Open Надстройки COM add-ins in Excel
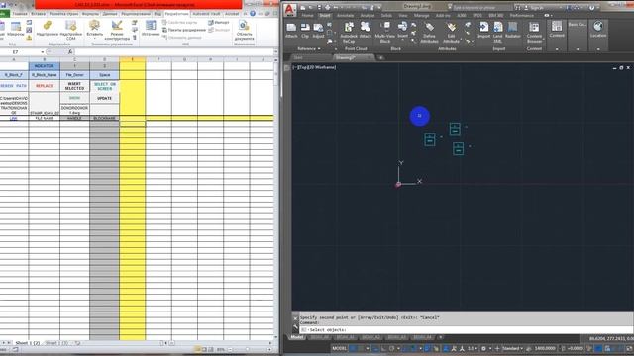The width and height of the screenshot is (634, 356). [70, 30]
